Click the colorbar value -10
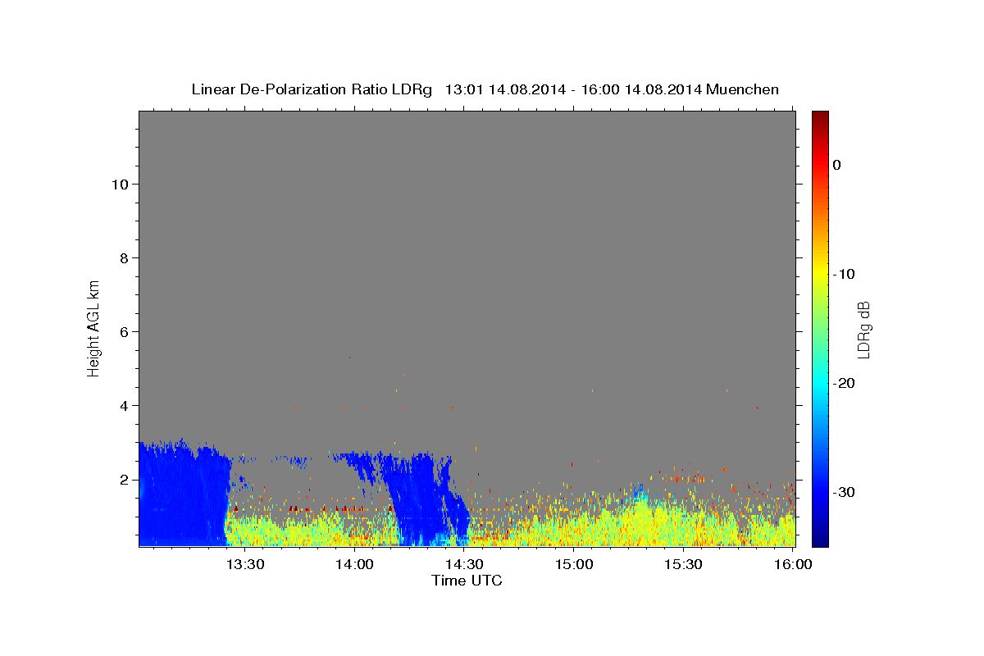The height and width of the screenshot is (656, 984). (x=844, y=274)
